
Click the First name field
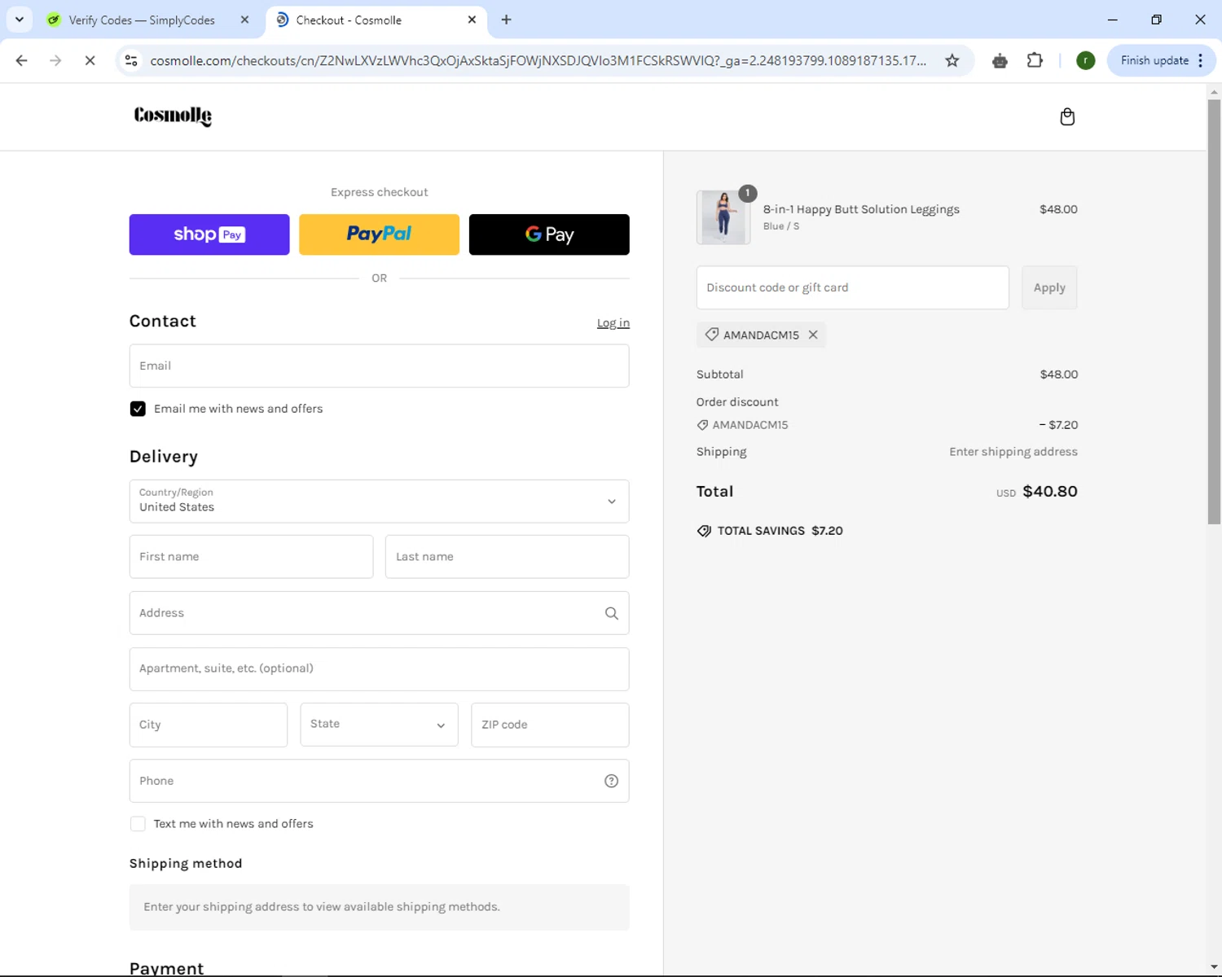click(251, 557)
